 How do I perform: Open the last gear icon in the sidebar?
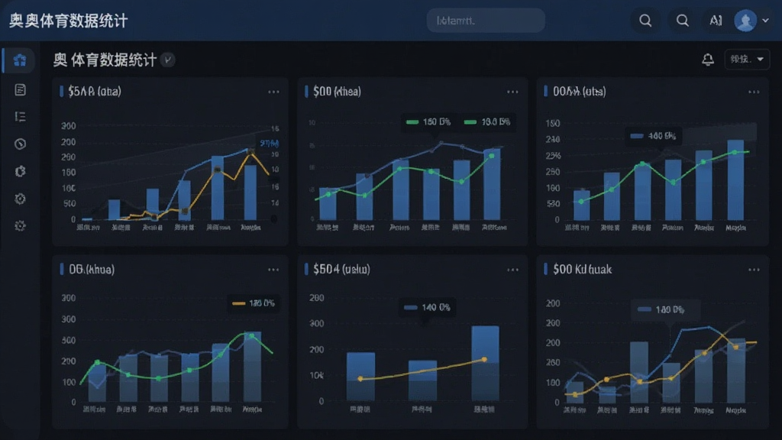[20, 226]
